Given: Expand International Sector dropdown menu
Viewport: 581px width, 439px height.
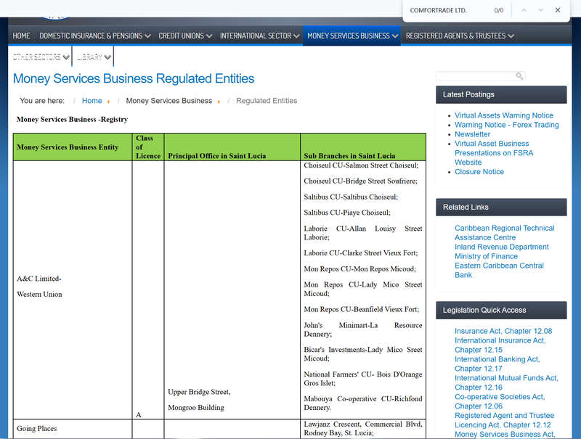Looking at the screenshot, I should [x=259, y=36].
